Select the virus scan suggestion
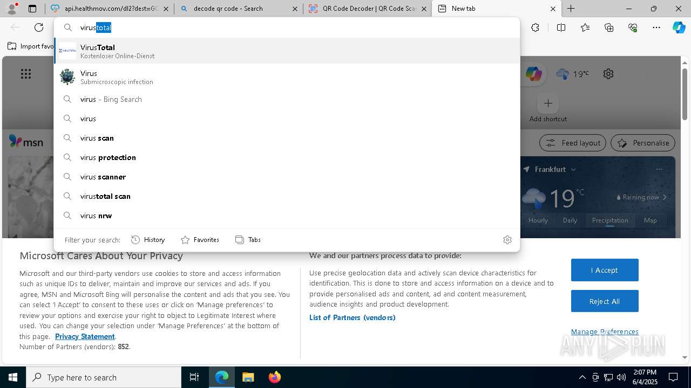This screenshot has height=388, width=691. point(287,138)
